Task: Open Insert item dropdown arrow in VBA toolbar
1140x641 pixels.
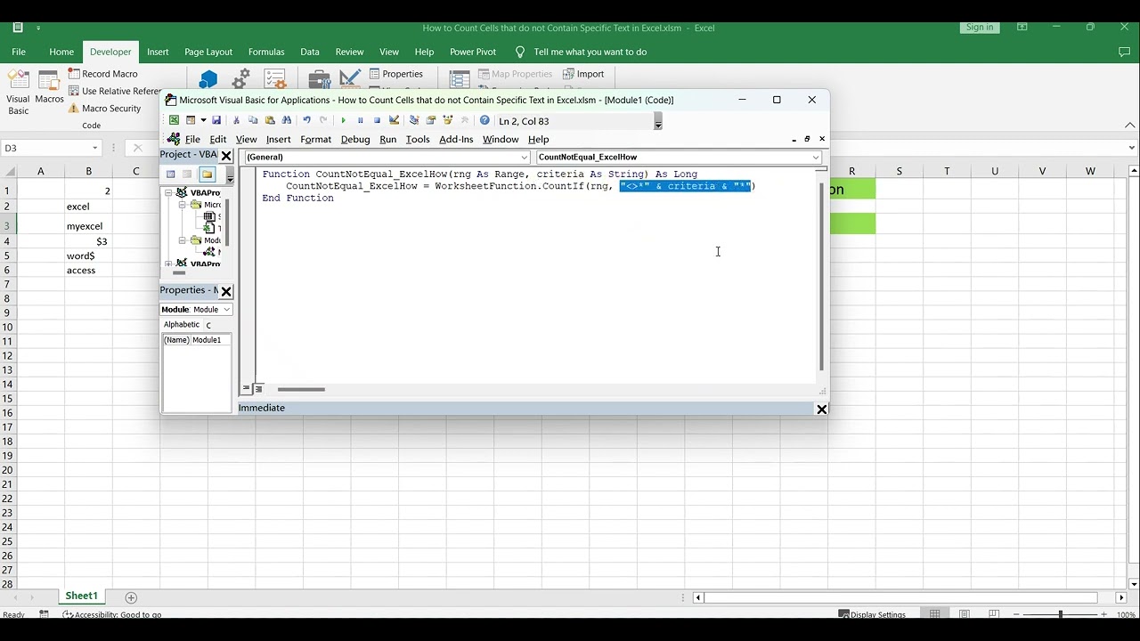Action: pyautogui.click(x=203, y=120)
